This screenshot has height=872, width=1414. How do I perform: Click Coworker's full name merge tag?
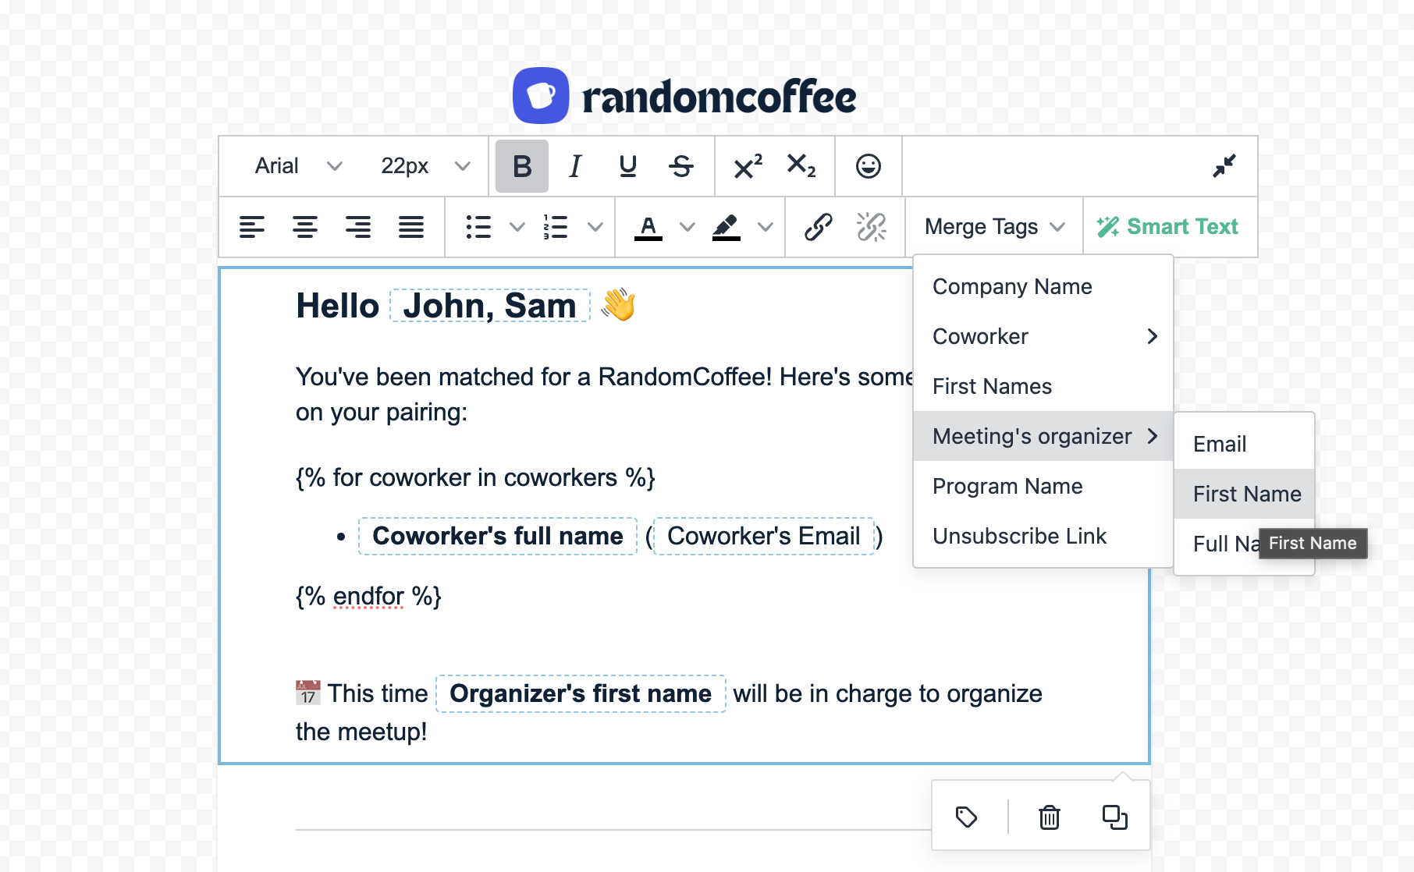(498, 537)
